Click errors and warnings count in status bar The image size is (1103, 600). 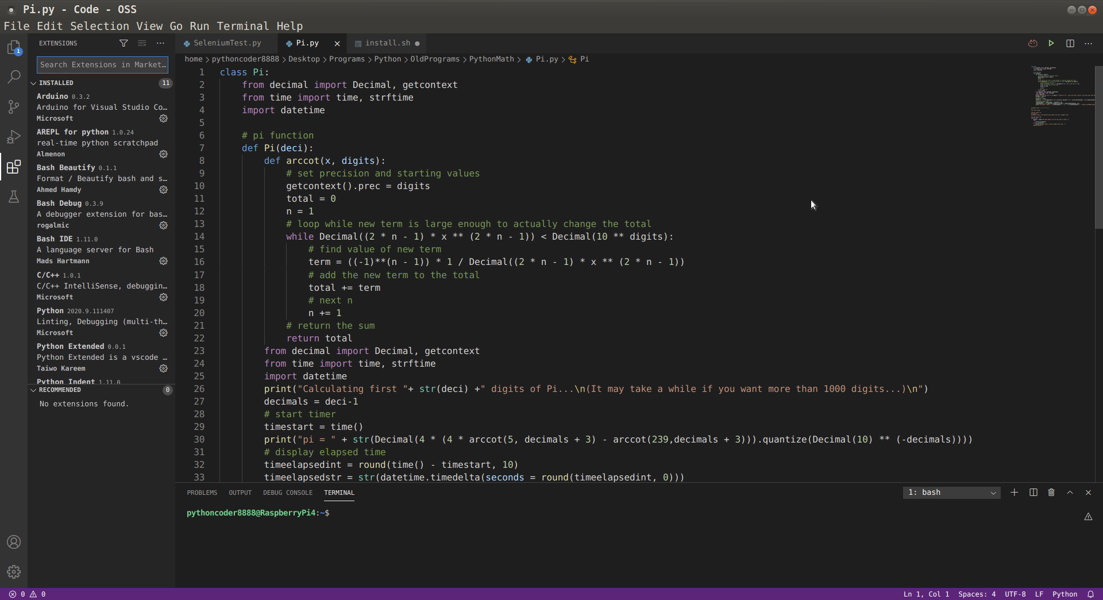pos(28,594)
